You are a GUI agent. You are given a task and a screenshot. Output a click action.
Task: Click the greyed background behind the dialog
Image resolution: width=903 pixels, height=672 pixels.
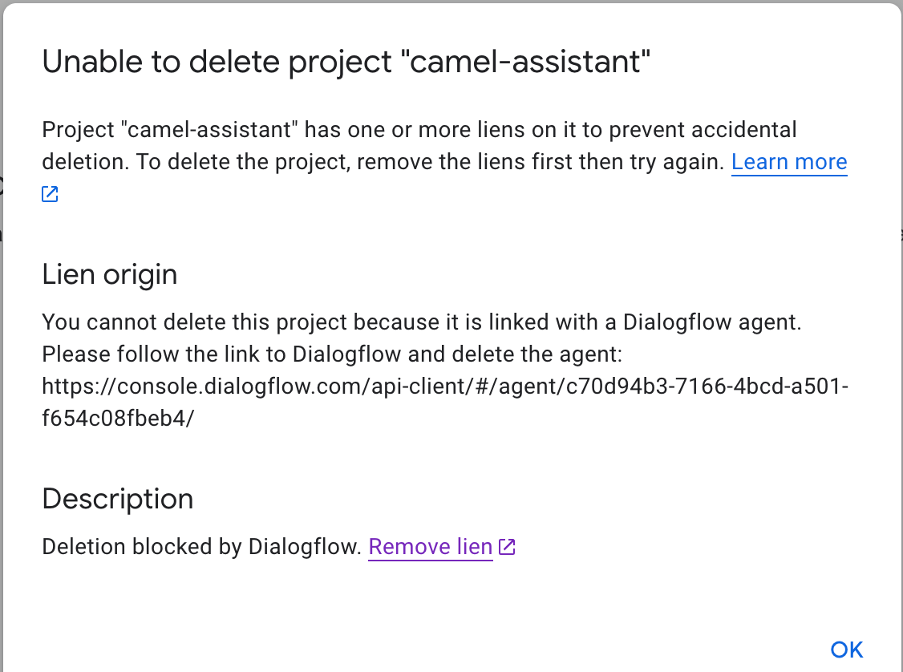pyautogui.click(x=2, y=336)
